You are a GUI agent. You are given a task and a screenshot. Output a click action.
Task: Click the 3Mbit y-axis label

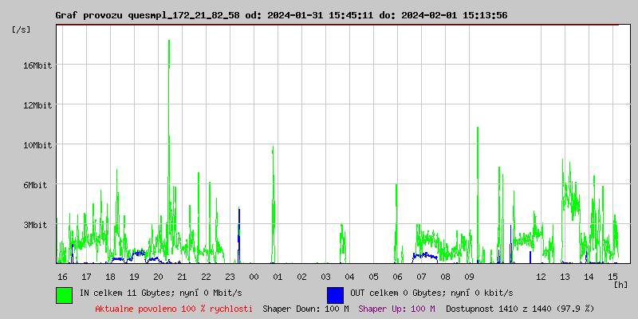point(39,225)
